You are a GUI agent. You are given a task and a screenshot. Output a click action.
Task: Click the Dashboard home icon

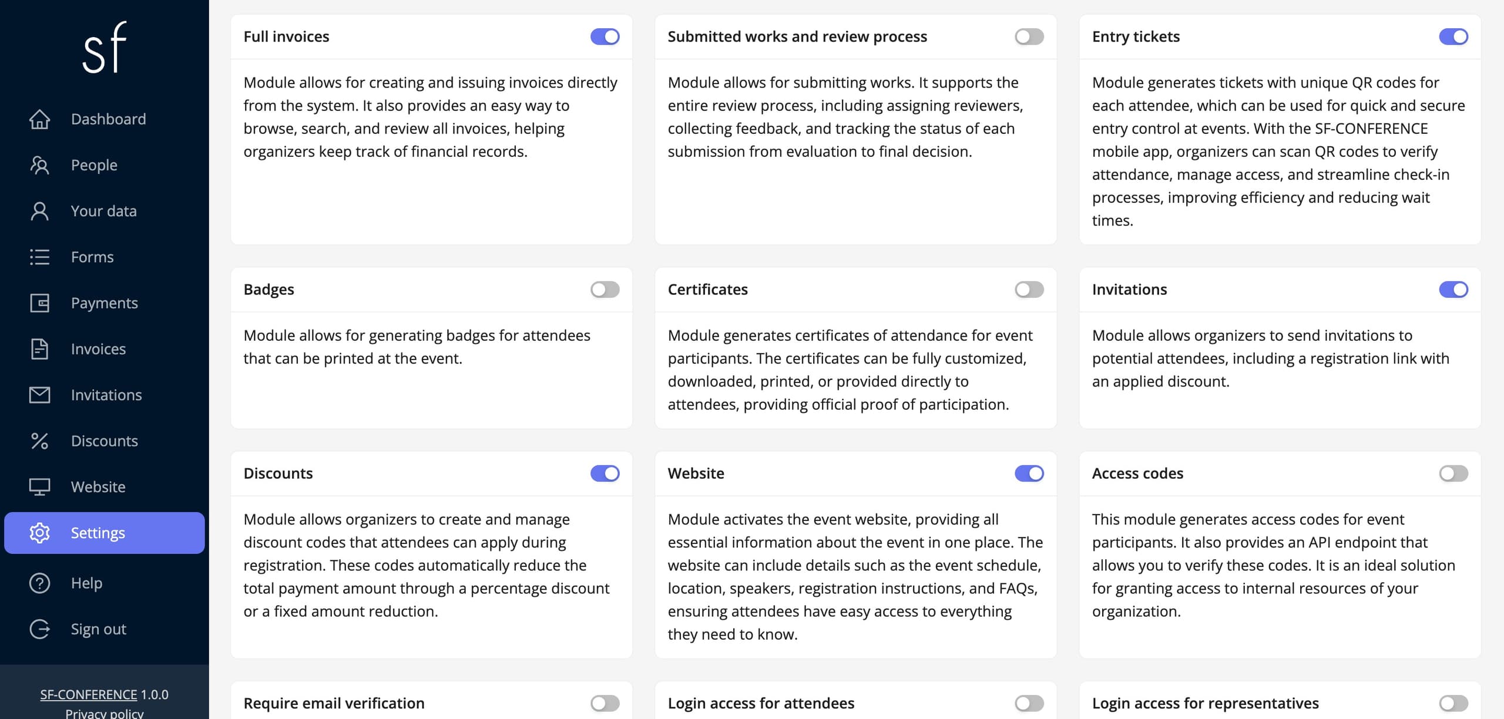[39, 119]
